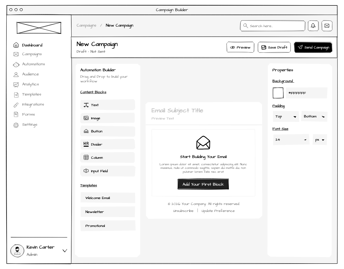Click the Column grid icon
The image size is (344, 269).
[x=86, y=157]
